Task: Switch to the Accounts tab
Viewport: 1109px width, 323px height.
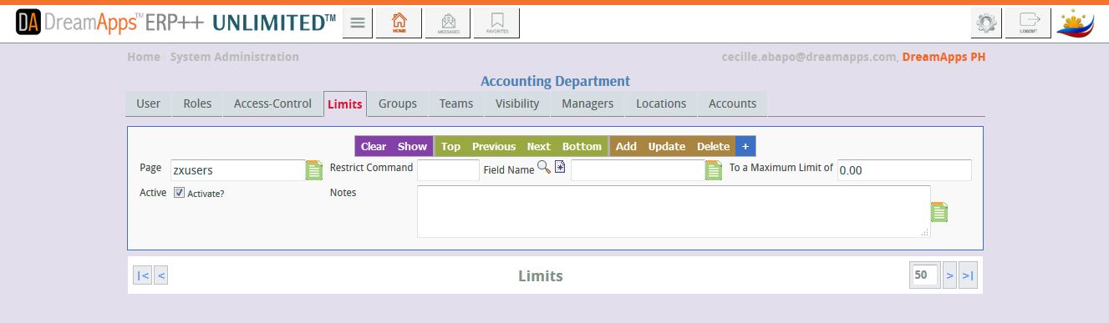Action: pyautogui.click(x=732, y=103)
